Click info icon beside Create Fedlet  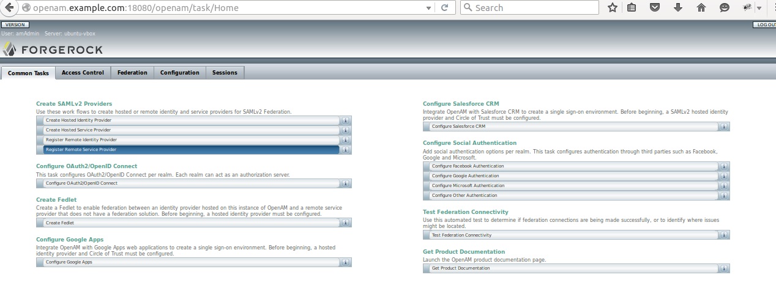coord(345,223)
